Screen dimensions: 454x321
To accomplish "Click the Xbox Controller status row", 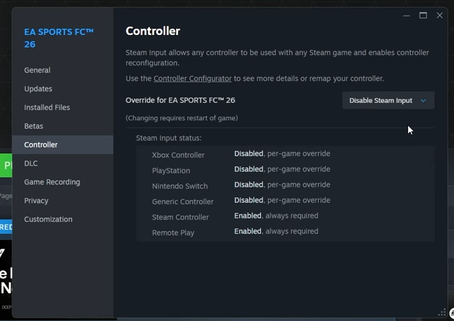I will point(285,154).
